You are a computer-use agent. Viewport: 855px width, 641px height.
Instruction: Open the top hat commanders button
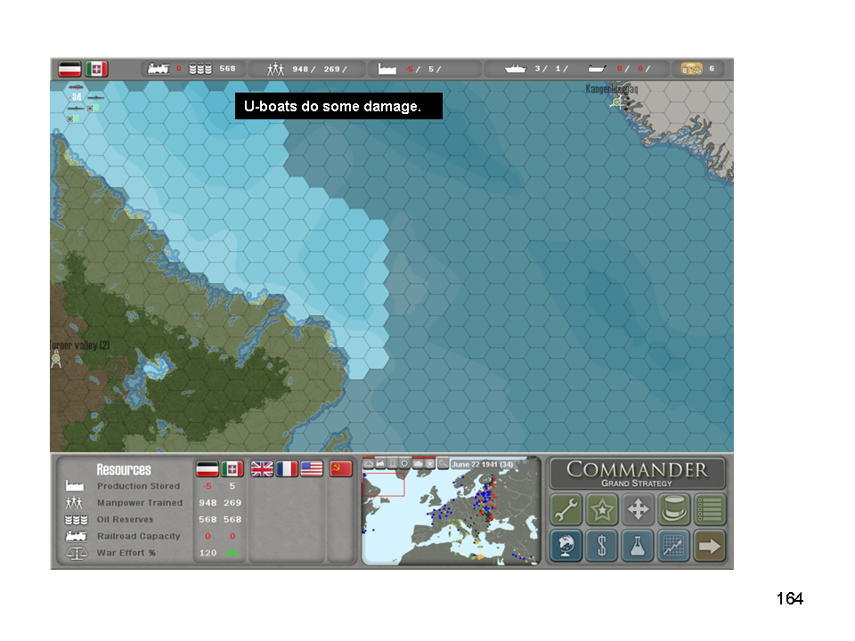tap(674, 510)
